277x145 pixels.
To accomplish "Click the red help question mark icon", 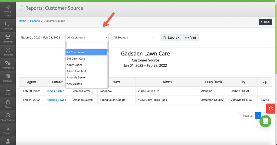I will tap(271, 108).
